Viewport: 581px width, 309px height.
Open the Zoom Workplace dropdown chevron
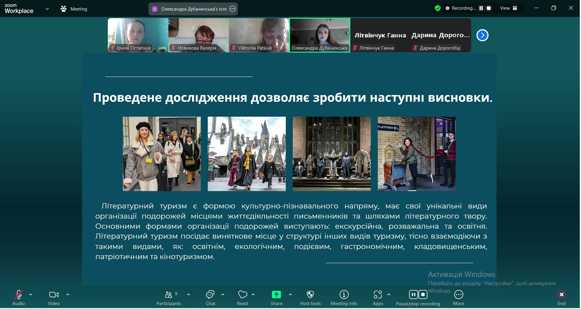pos(47,9)
